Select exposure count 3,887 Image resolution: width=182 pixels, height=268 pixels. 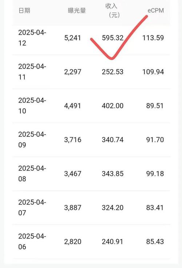coord(73,208)
